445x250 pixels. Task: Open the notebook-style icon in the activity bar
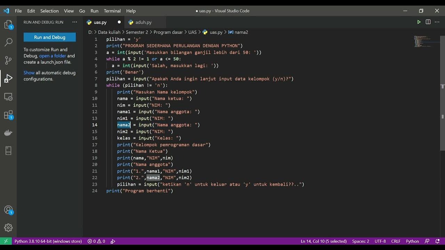8,150
